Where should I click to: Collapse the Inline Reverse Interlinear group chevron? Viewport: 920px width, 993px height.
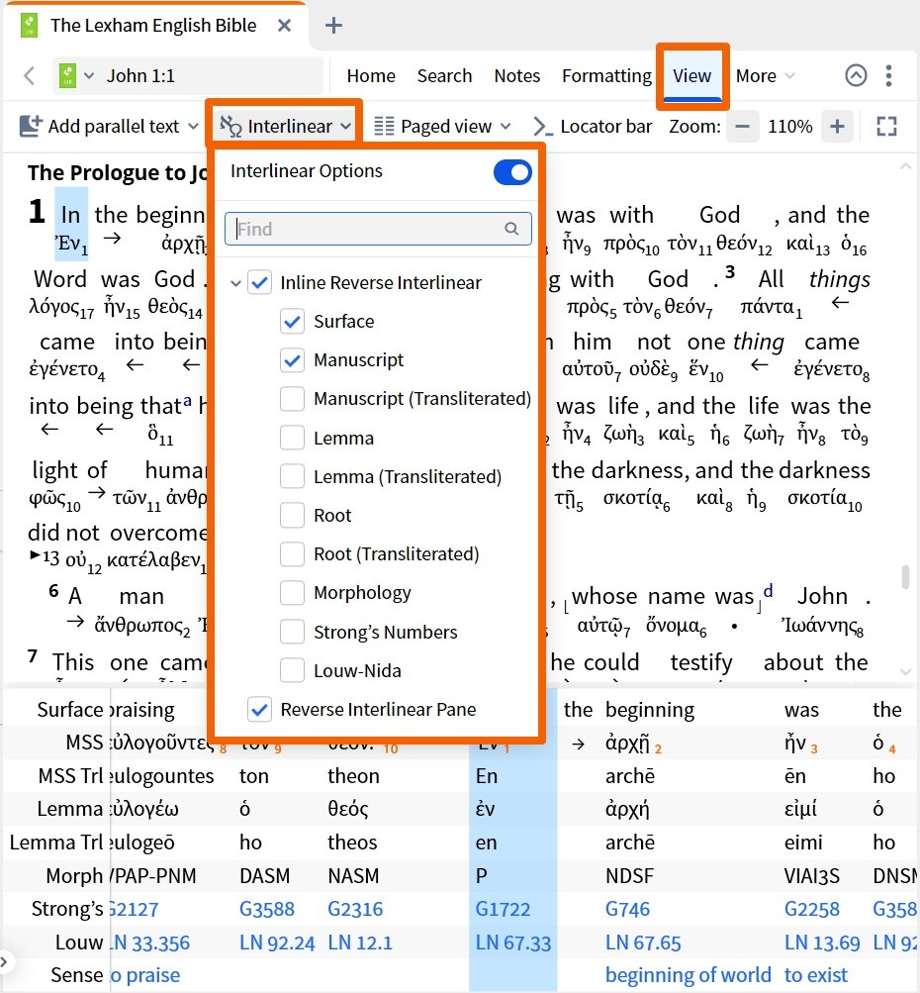[235, 283]
